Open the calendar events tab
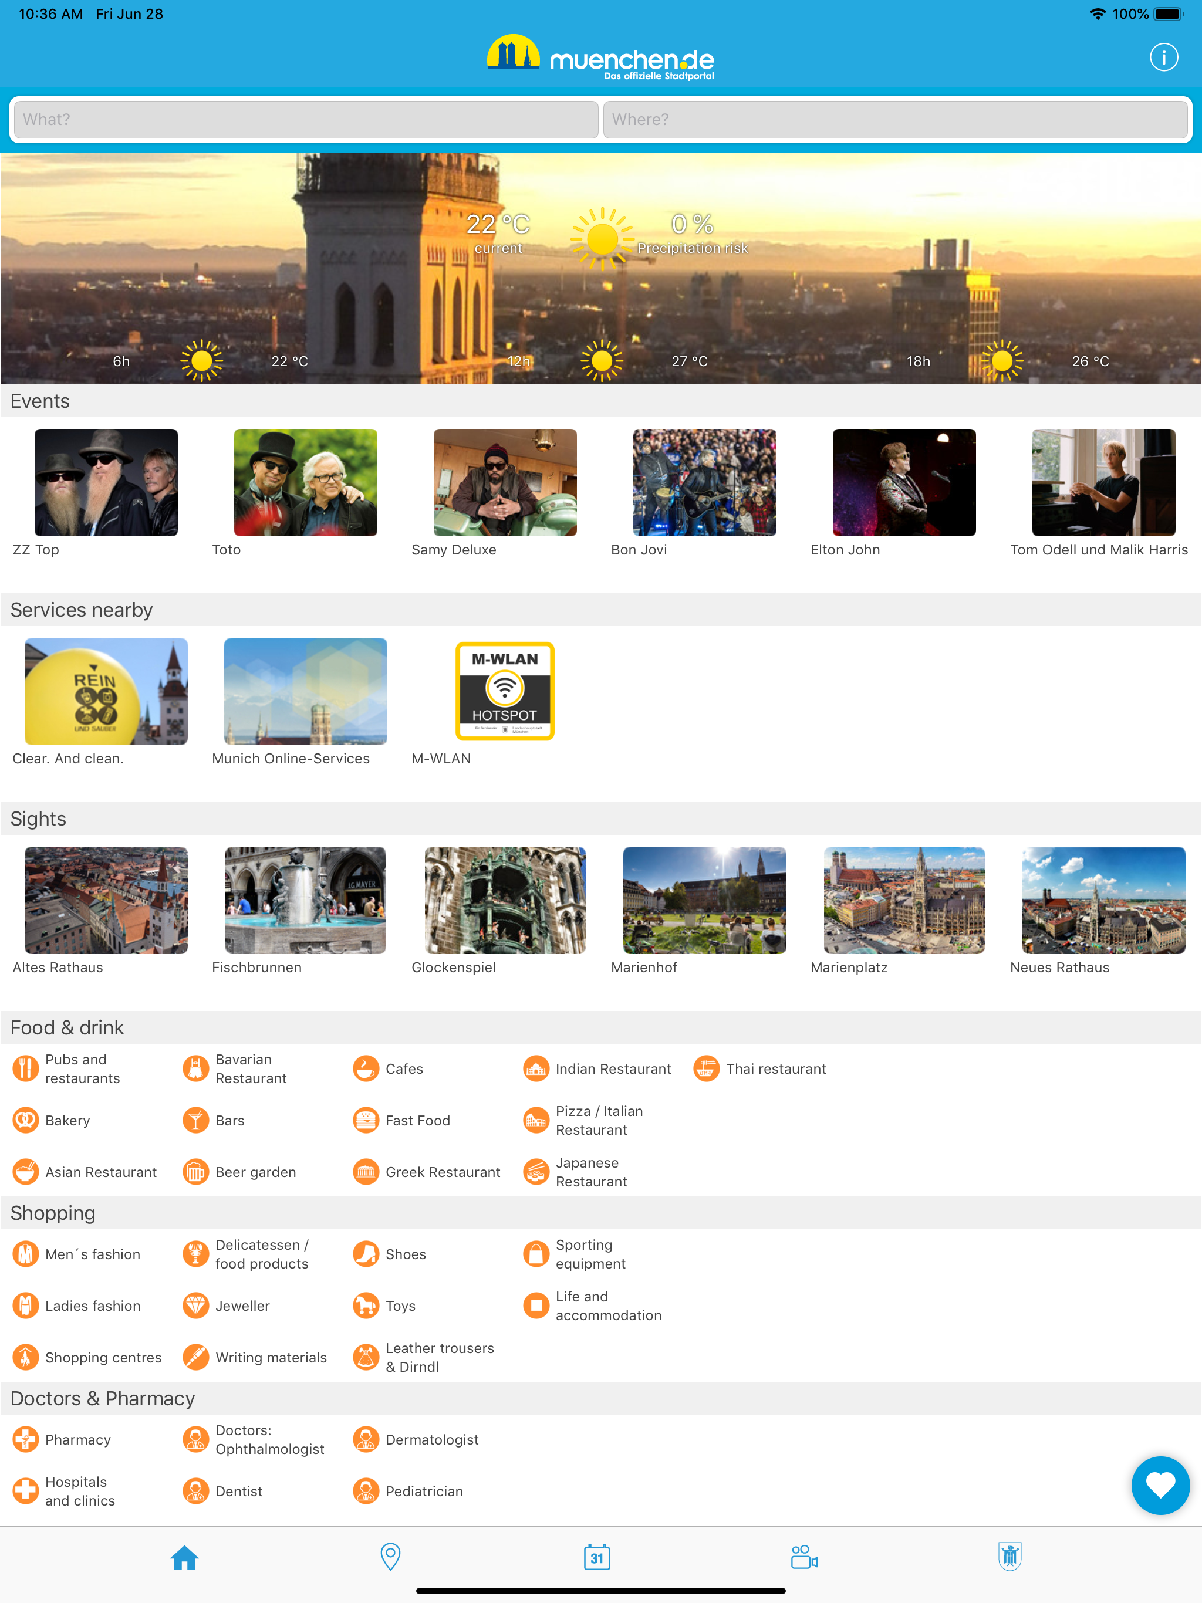 point(597,1557)
